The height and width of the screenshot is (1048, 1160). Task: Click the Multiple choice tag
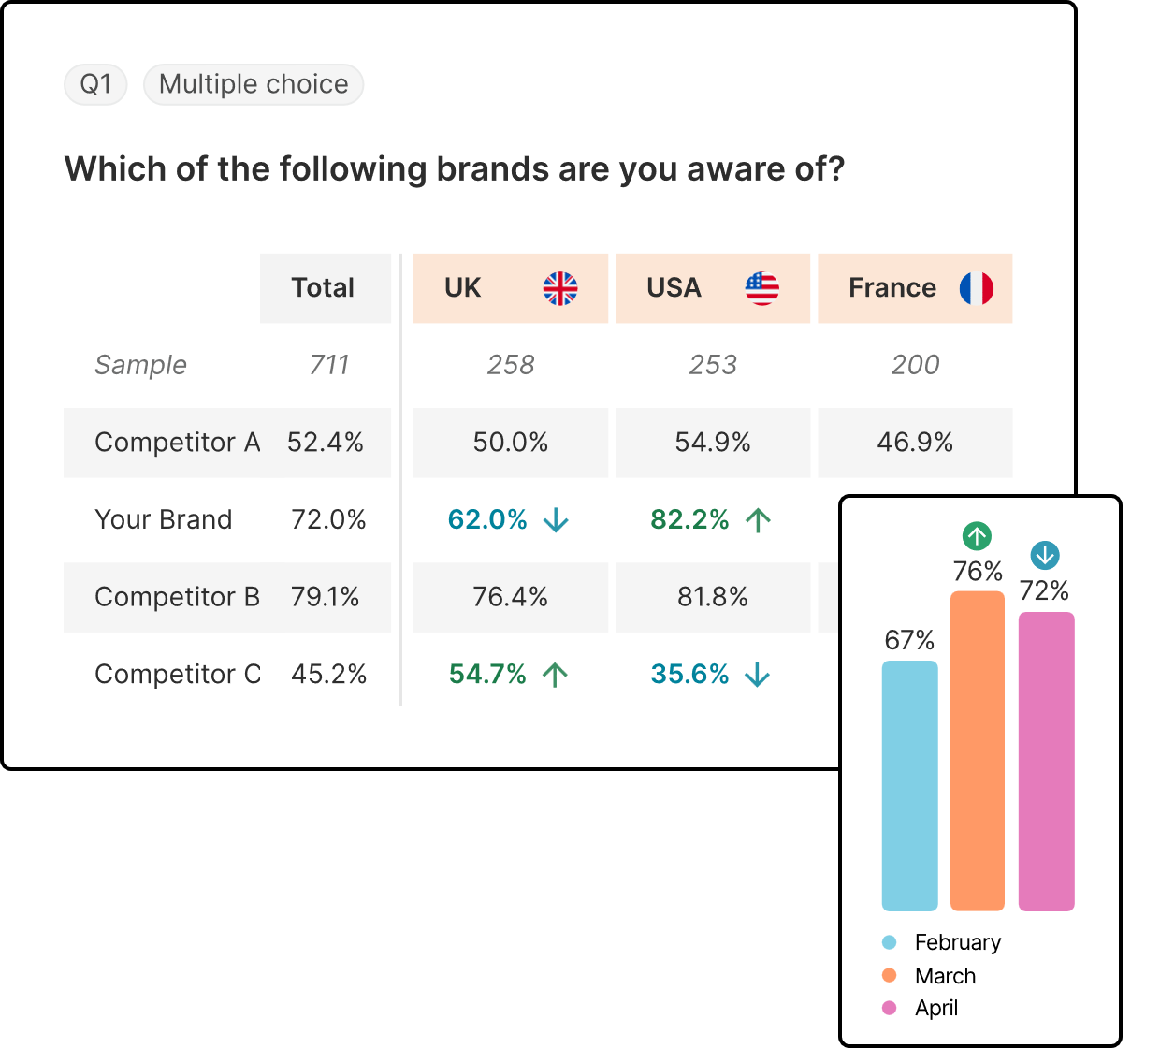coord(254,84)
